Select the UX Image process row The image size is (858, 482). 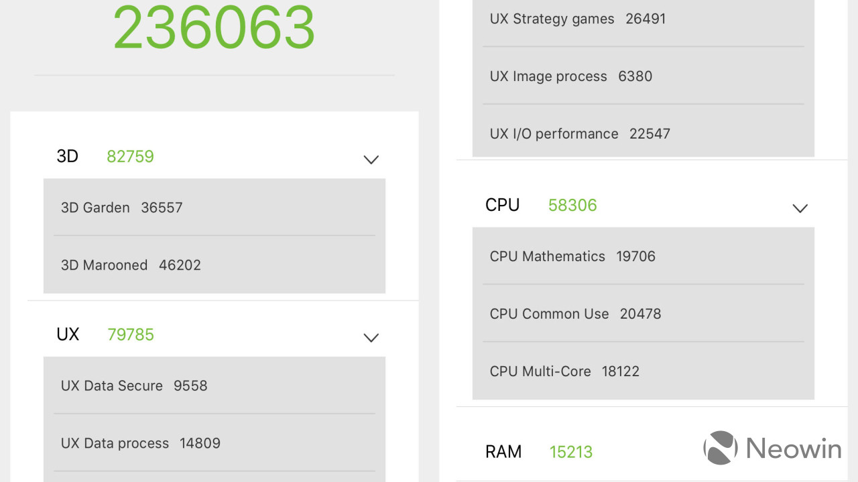point(643,76)
